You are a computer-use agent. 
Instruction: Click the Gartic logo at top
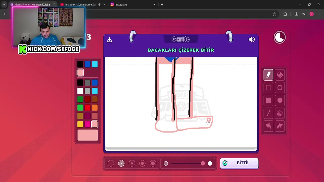pos(181,39)
